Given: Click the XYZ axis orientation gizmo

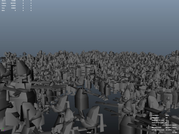Looking at the screenshot, I should point(4,130).
